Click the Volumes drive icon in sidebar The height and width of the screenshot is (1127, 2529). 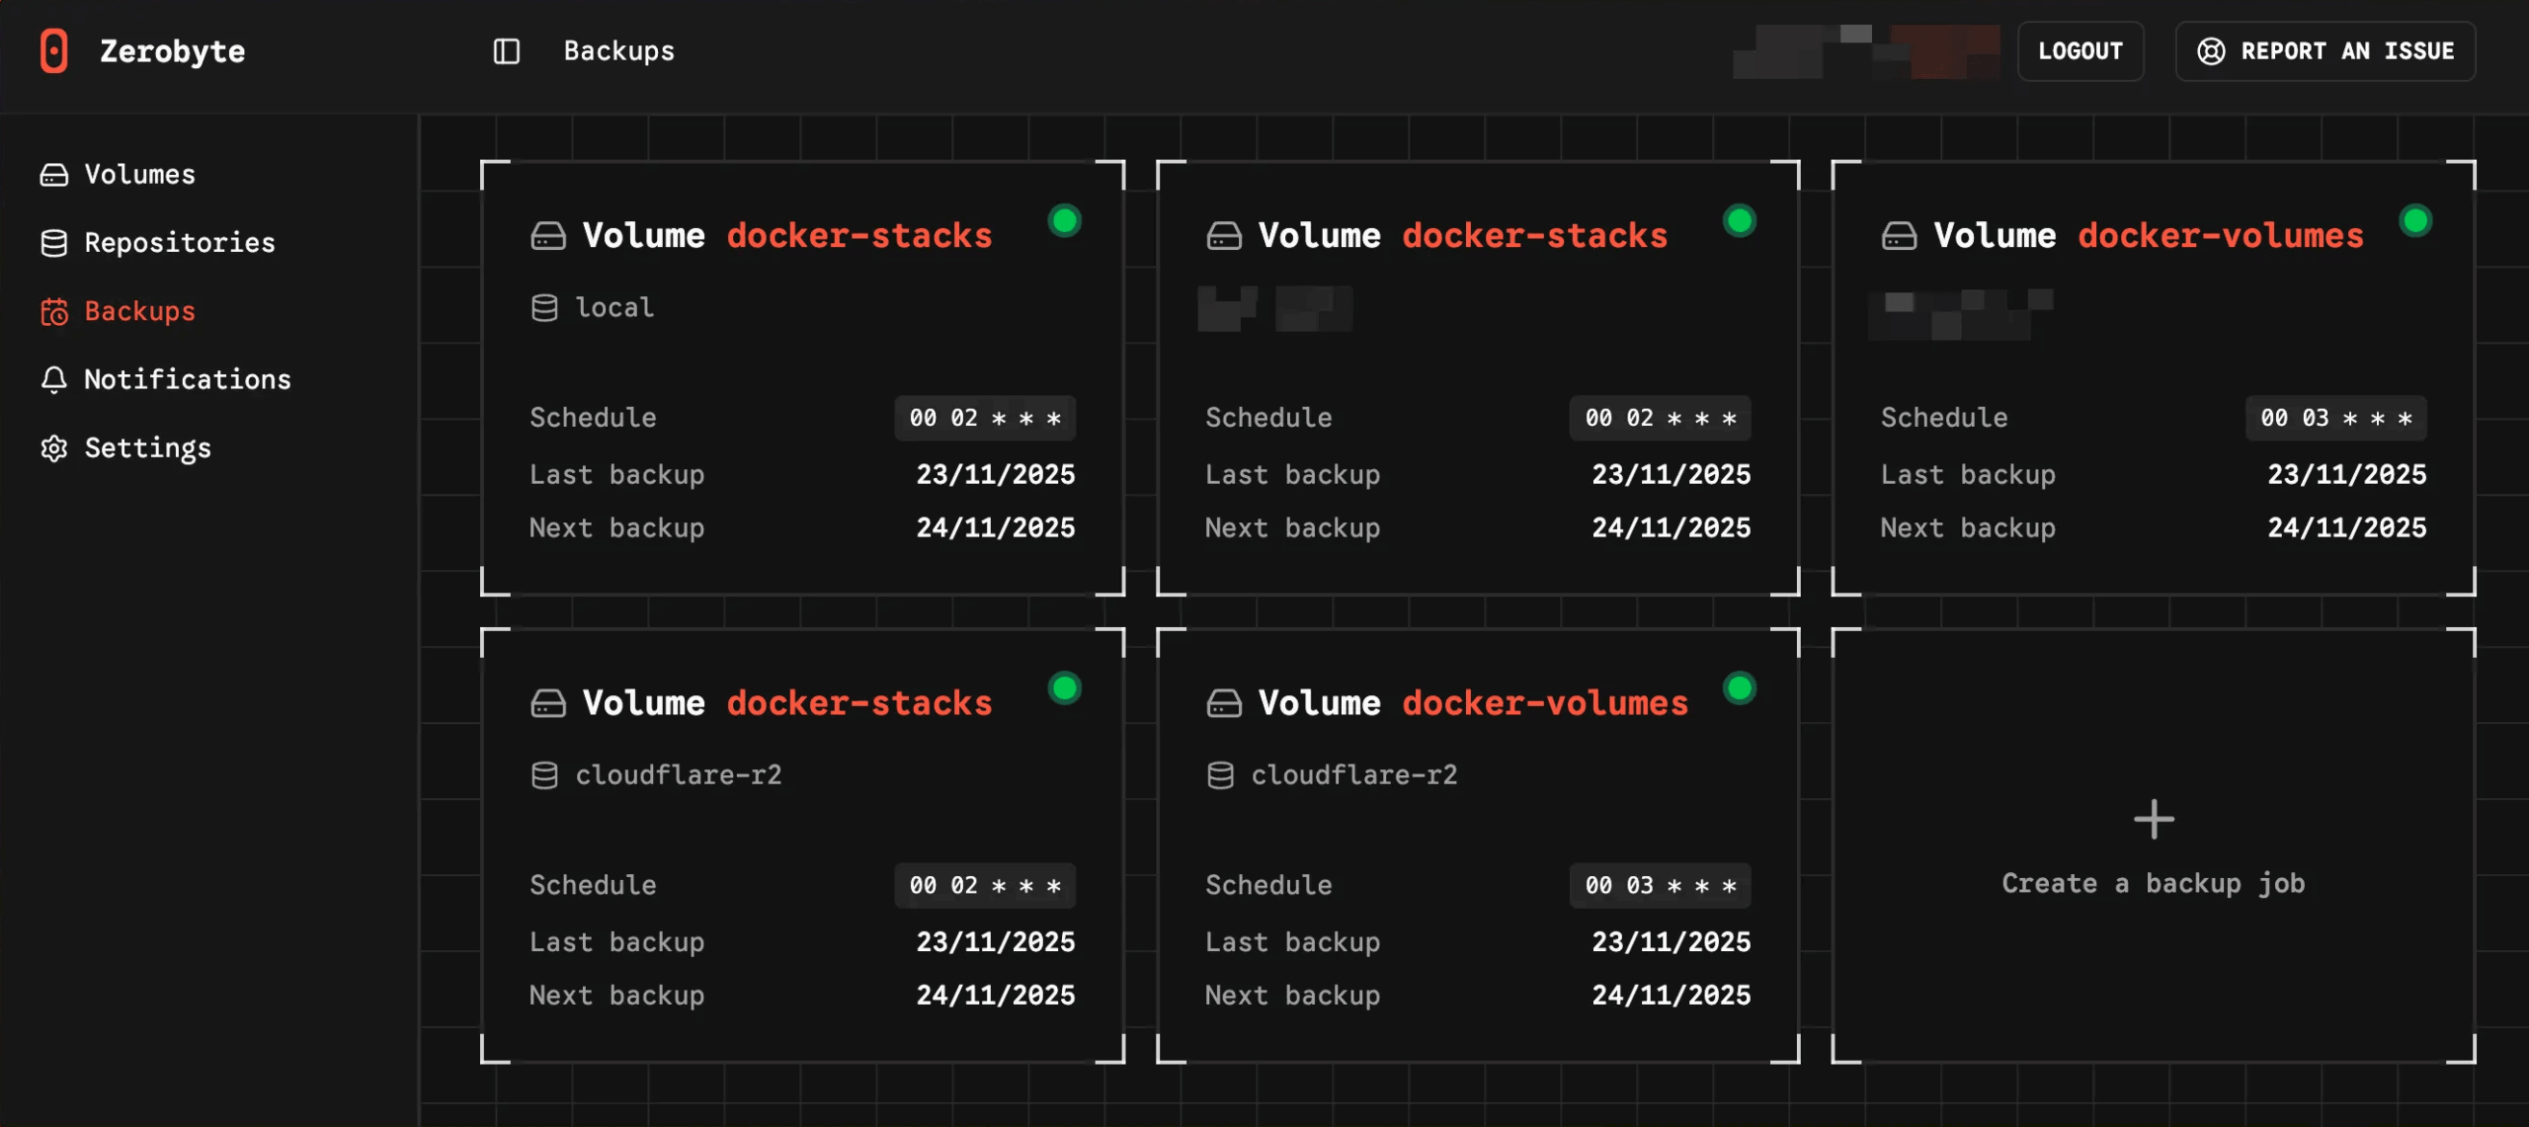pos(54,175)
